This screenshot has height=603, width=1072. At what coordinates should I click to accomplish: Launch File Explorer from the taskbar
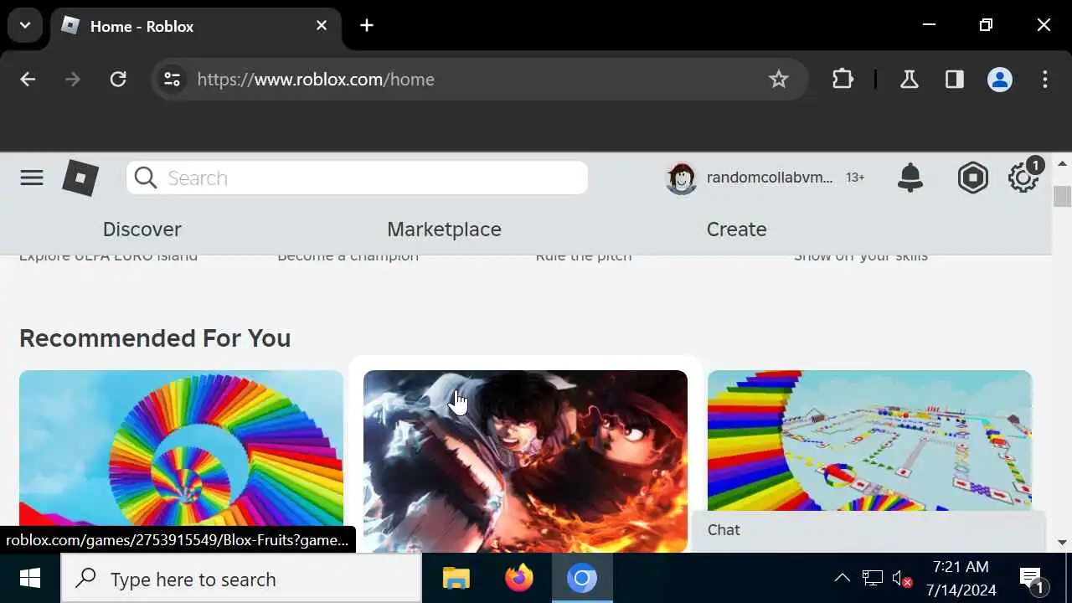(456, 579)
